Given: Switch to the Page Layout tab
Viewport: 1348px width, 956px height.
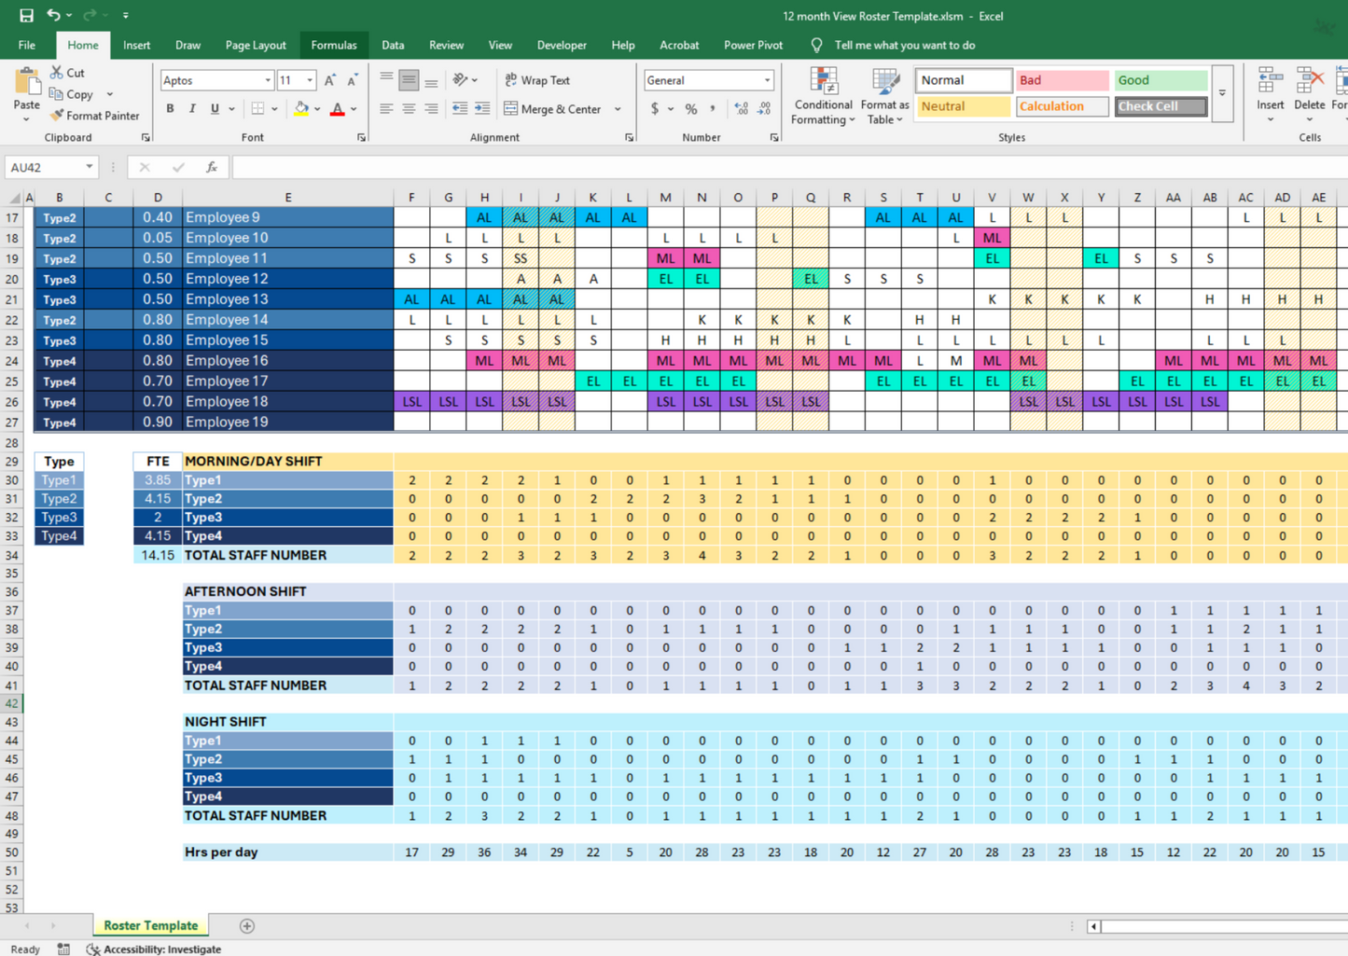Looking at the screenshot, I should (255, 45).
